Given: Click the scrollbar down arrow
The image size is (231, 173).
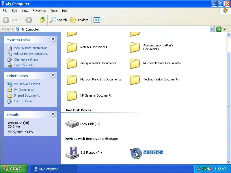Looking at the screenshot, I should 228,162.
